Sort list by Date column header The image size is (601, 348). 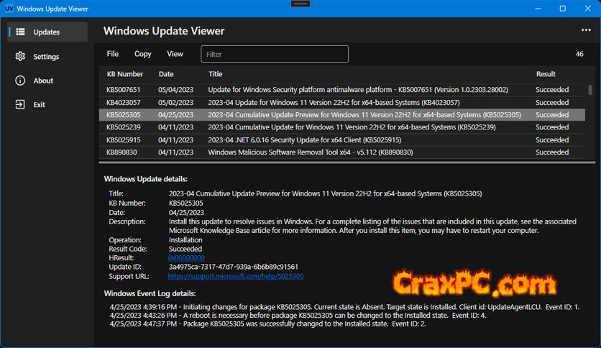[166, 74]
